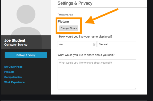Click the Required Field note
Image resolution: width=153 pixels, height=101 pixels.
point(66,15)
